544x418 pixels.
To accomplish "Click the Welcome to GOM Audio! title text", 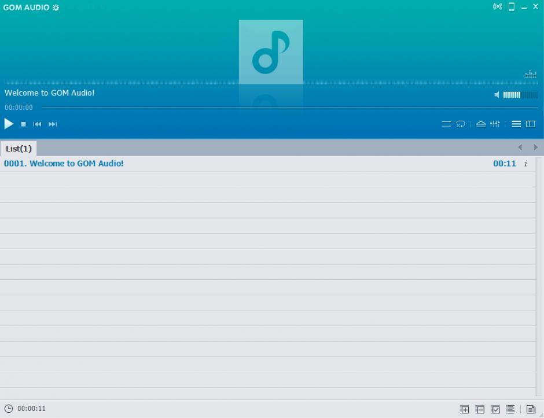I will [50, 93].
